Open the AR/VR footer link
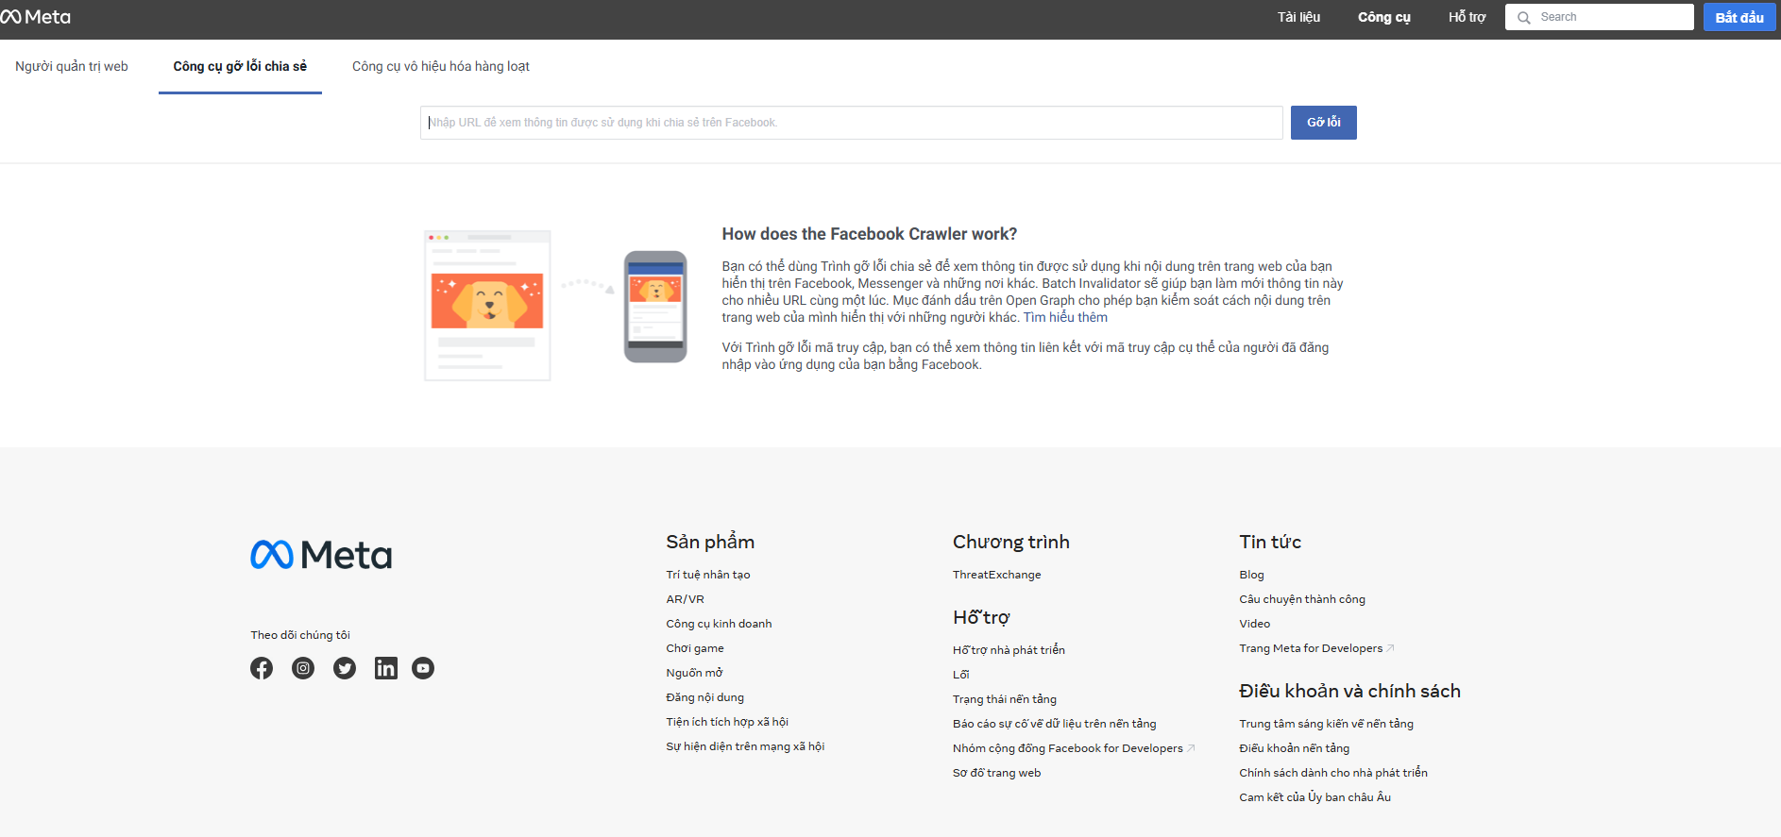The image size is (1781, 837). tap(685, 599)
